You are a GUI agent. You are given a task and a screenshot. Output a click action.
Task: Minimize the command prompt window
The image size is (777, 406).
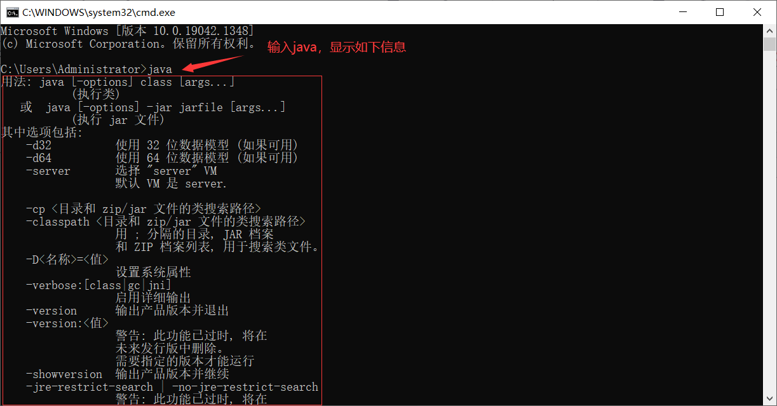pos(683,12)
